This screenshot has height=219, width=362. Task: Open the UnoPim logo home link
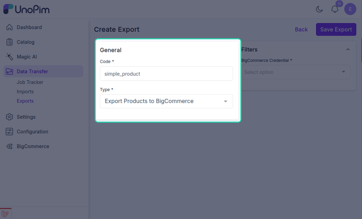tap(26, 9)
